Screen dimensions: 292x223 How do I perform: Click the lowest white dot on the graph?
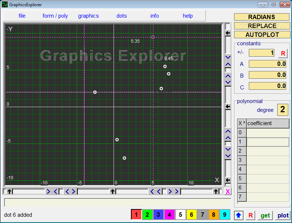(x=124, y=158)
